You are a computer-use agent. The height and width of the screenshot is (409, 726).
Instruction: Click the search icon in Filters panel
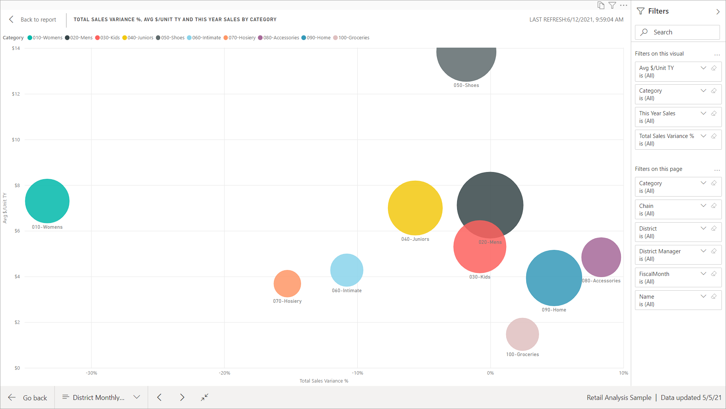point(644,32)
